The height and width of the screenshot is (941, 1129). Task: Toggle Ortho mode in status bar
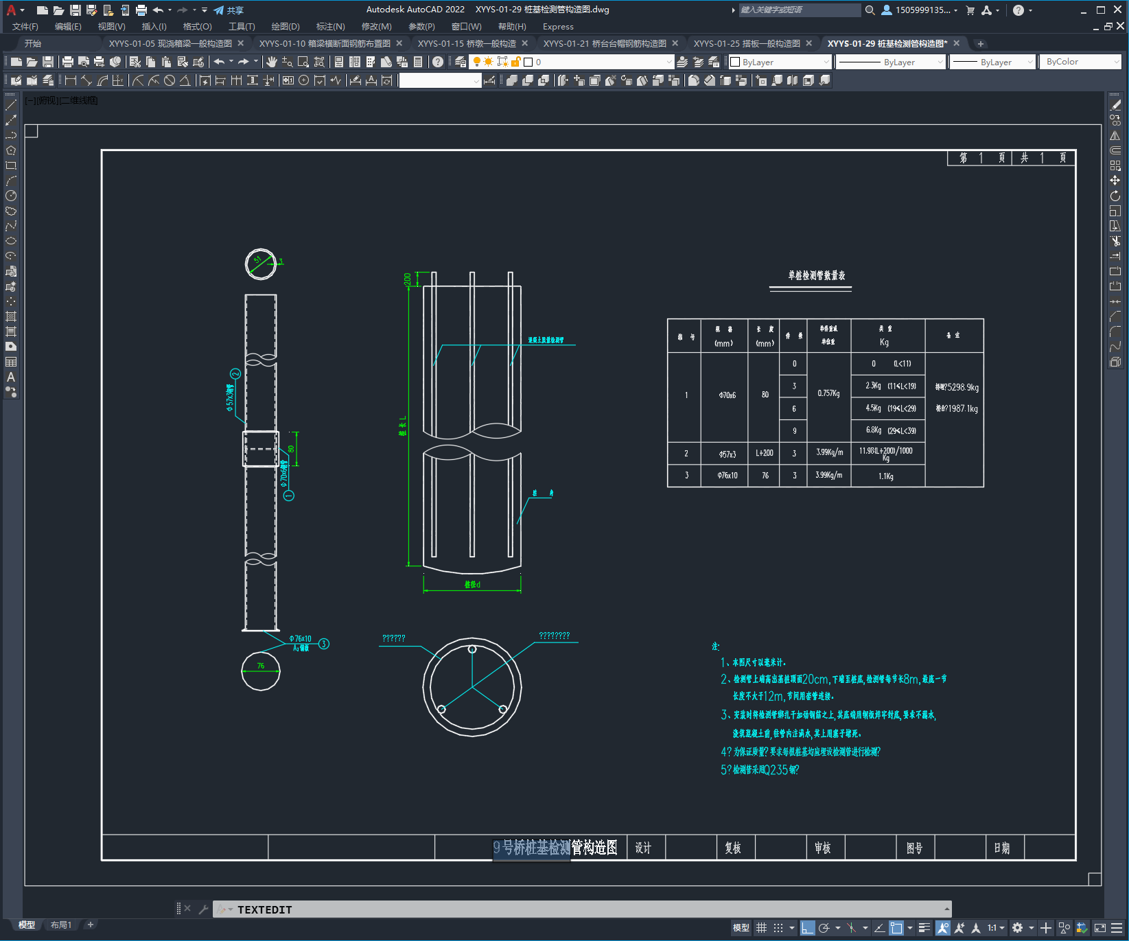[x=808, y=928]
